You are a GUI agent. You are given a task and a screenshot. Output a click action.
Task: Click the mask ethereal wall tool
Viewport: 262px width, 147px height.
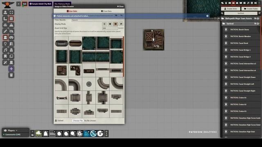11,38
